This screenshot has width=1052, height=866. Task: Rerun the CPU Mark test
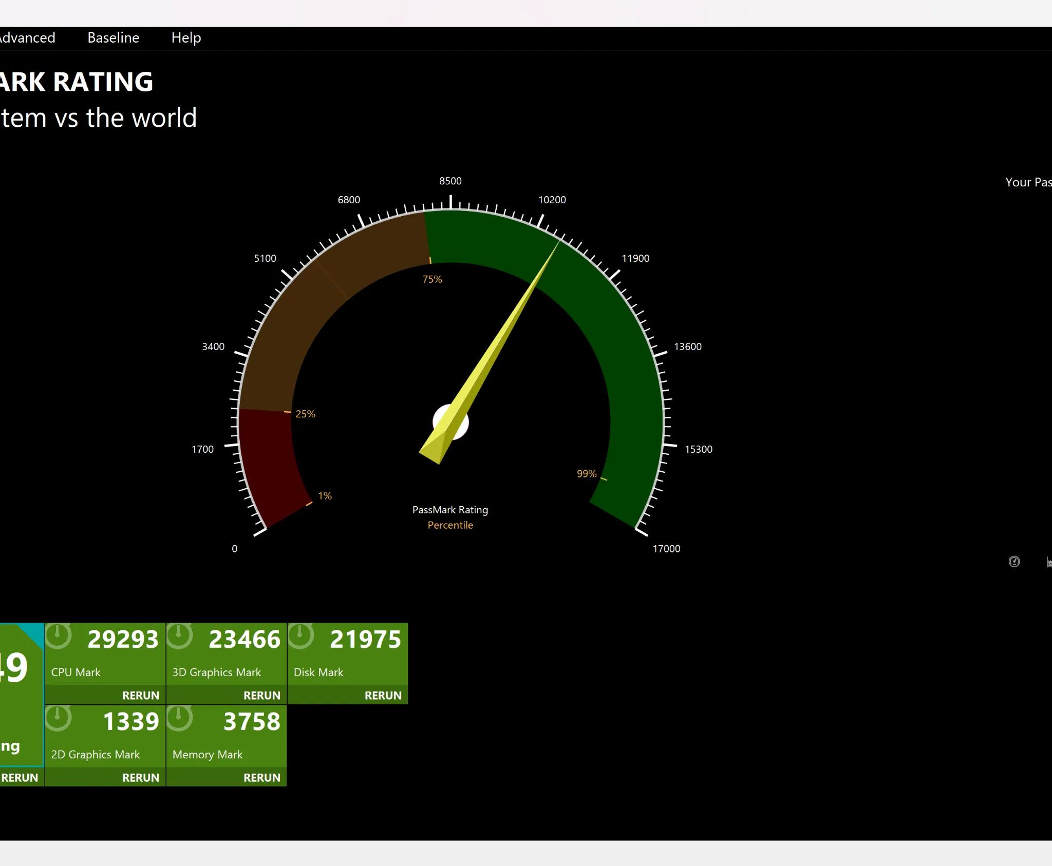[x=141, y=696]
